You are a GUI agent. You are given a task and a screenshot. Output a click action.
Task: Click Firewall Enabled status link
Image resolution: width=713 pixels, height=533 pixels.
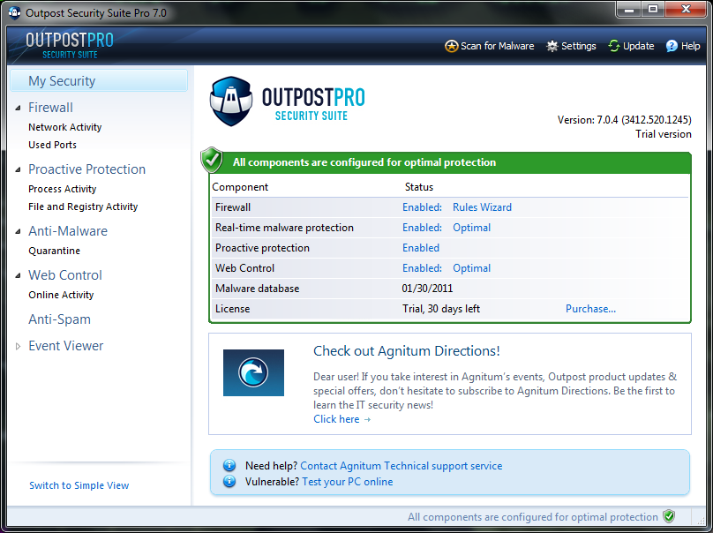click(x=422, y=207)
